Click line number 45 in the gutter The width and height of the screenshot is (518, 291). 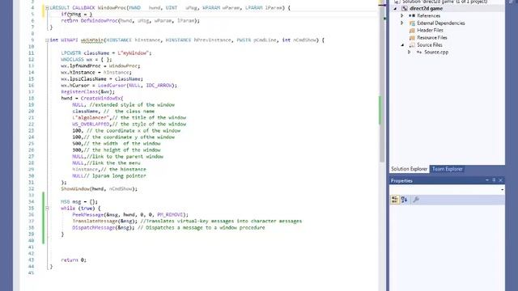[31, 273]
